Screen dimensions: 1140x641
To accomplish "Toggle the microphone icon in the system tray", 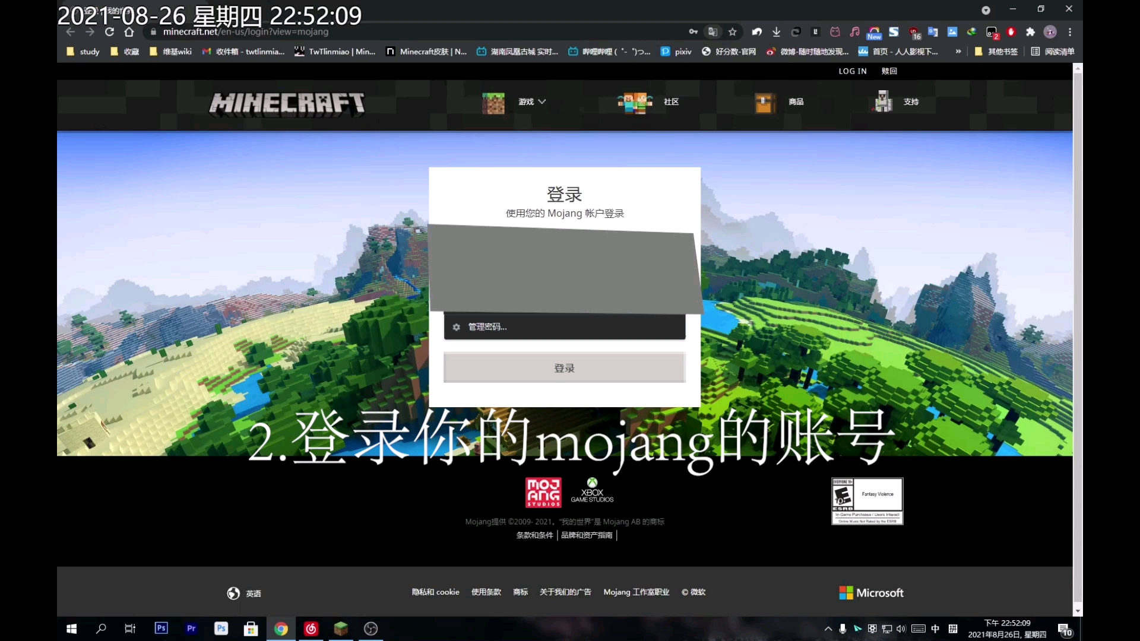I will click(x=841, y=629).
